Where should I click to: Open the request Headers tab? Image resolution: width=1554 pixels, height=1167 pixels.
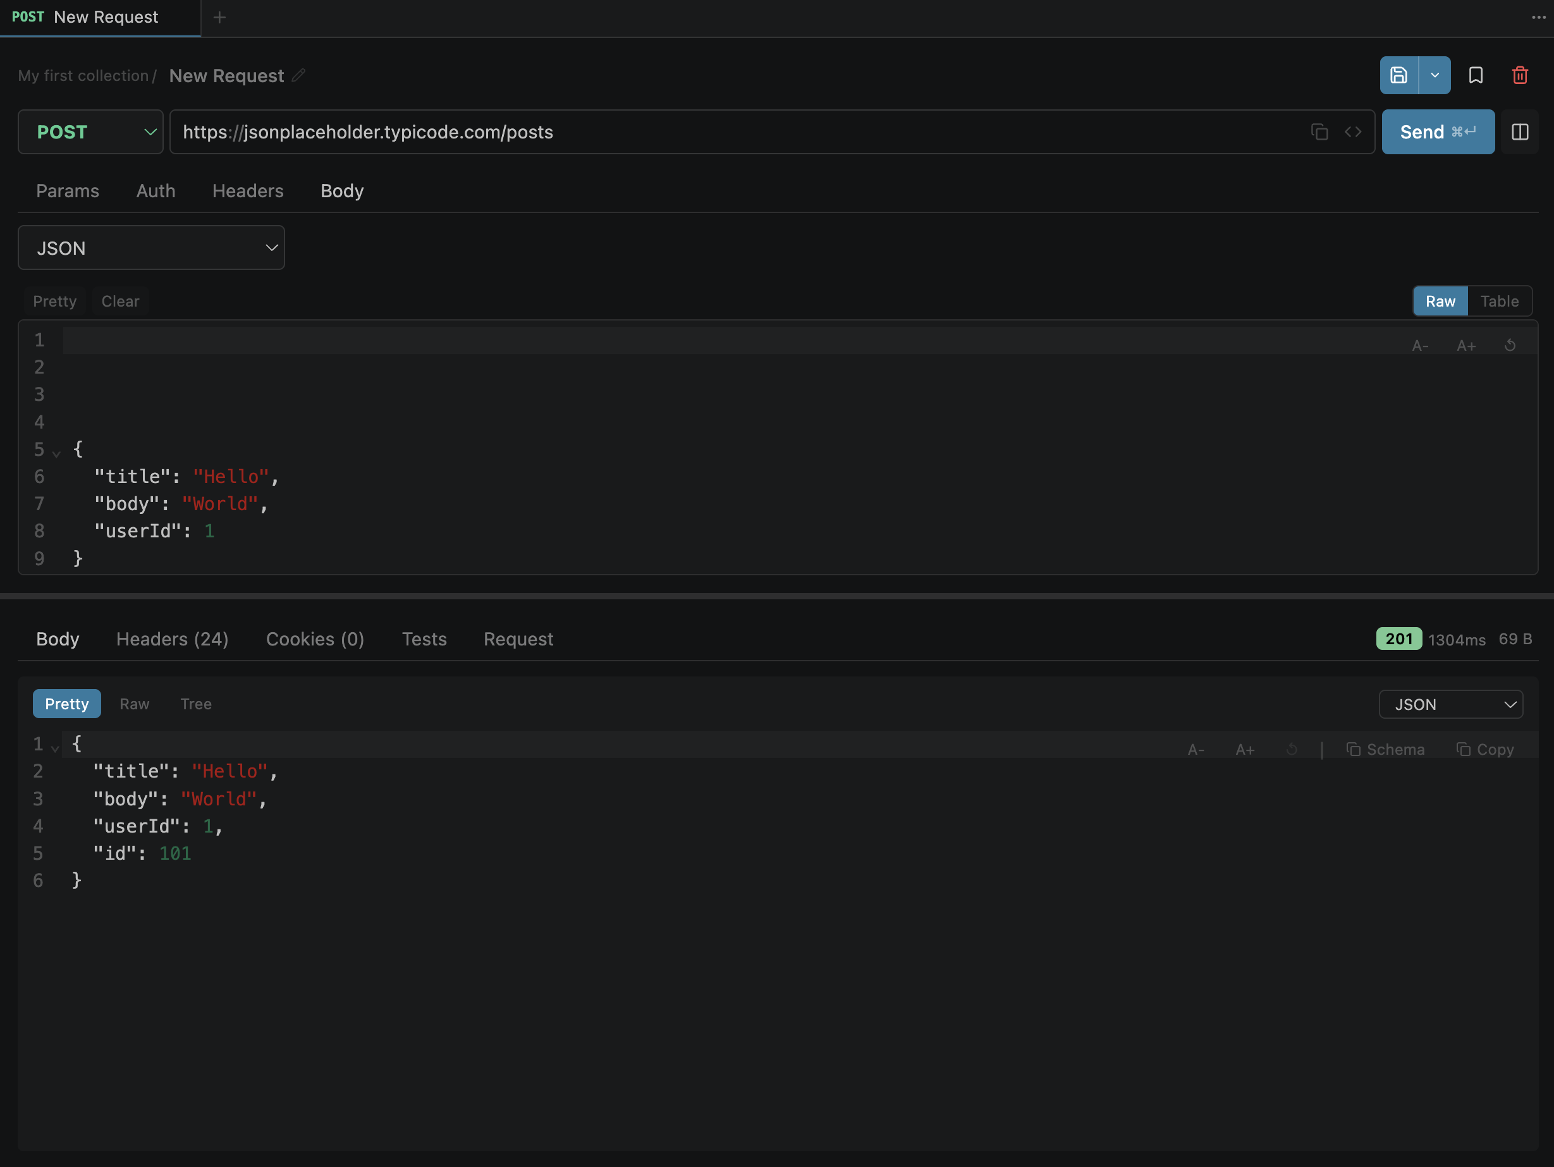click(x=248, y=191)
